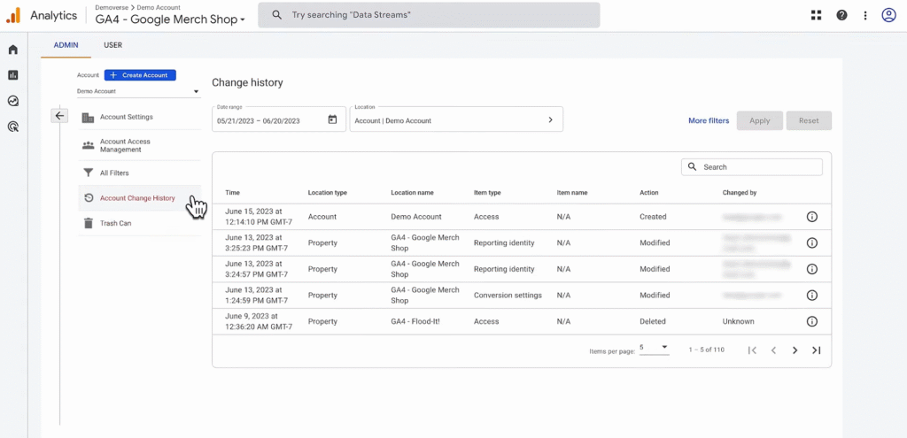Click the 'Change history' heading
Screen dimensions: 907x438
[247, 82]
